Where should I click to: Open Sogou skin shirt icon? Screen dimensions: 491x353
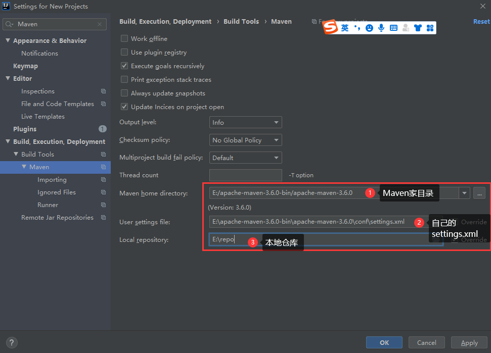click(x=418, y=28)
